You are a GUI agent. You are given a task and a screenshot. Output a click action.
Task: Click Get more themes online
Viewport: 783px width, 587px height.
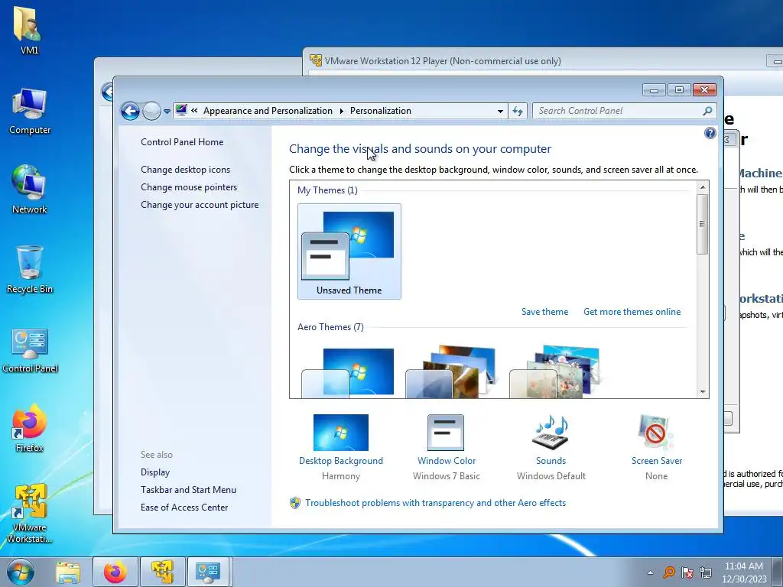point(632,312)
